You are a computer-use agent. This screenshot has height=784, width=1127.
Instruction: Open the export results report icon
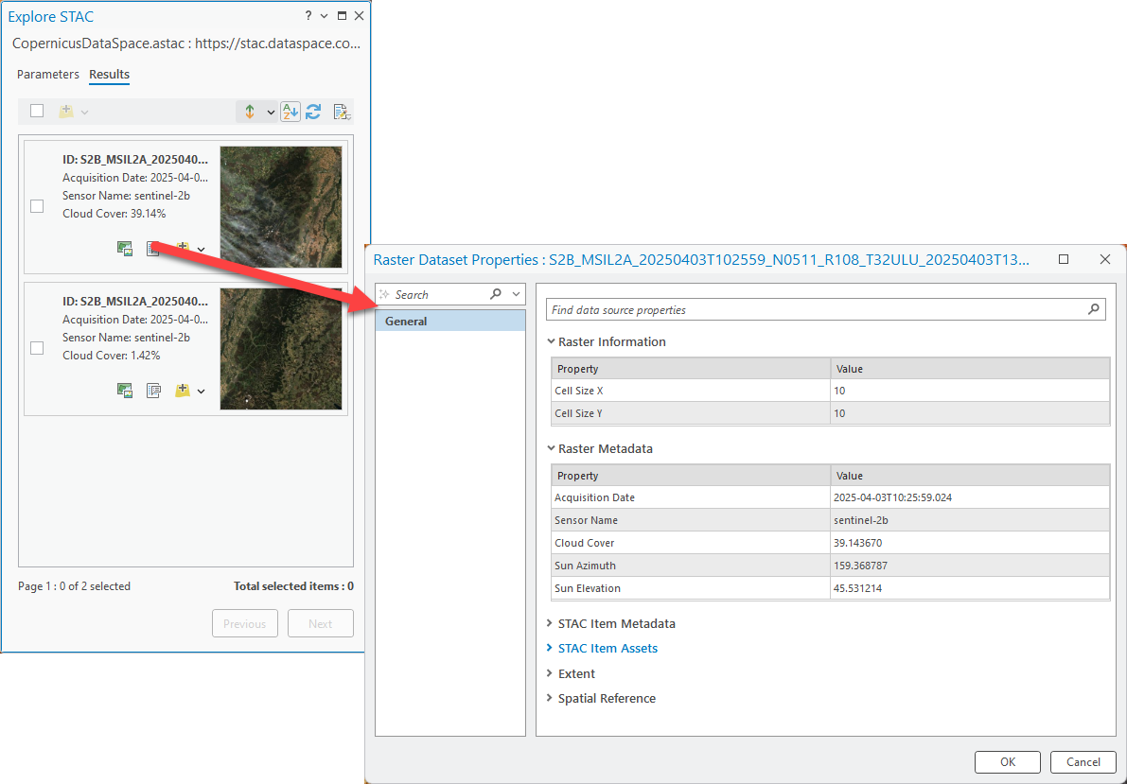click(340, 111)
